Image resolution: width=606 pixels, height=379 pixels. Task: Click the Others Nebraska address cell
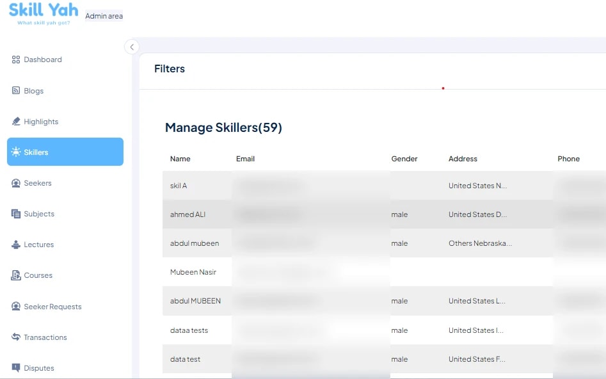coord(481,243)
